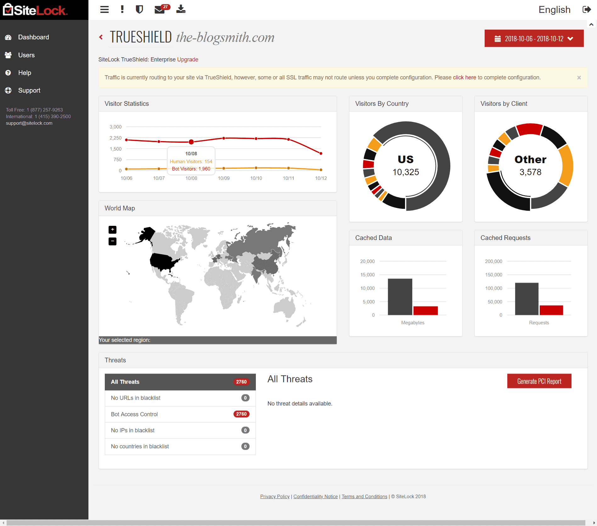Go back using the red chevron arrow

(x=101, y=37)
